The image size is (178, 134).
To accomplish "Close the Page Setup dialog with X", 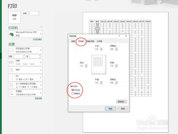I will pyautogui.click(x=126, y=36).
